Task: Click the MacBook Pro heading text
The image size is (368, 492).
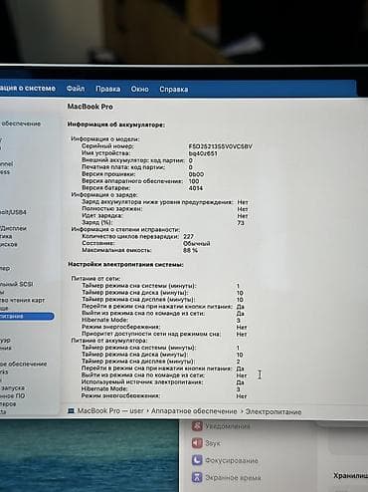Action: click(91, 107)
